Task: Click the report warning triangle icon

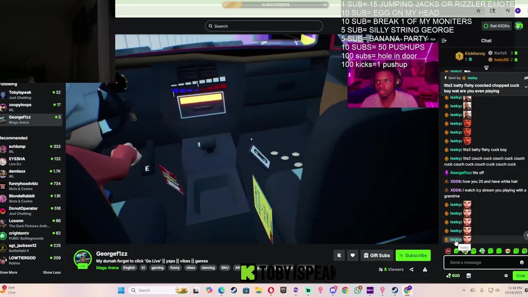Action: 425,269
